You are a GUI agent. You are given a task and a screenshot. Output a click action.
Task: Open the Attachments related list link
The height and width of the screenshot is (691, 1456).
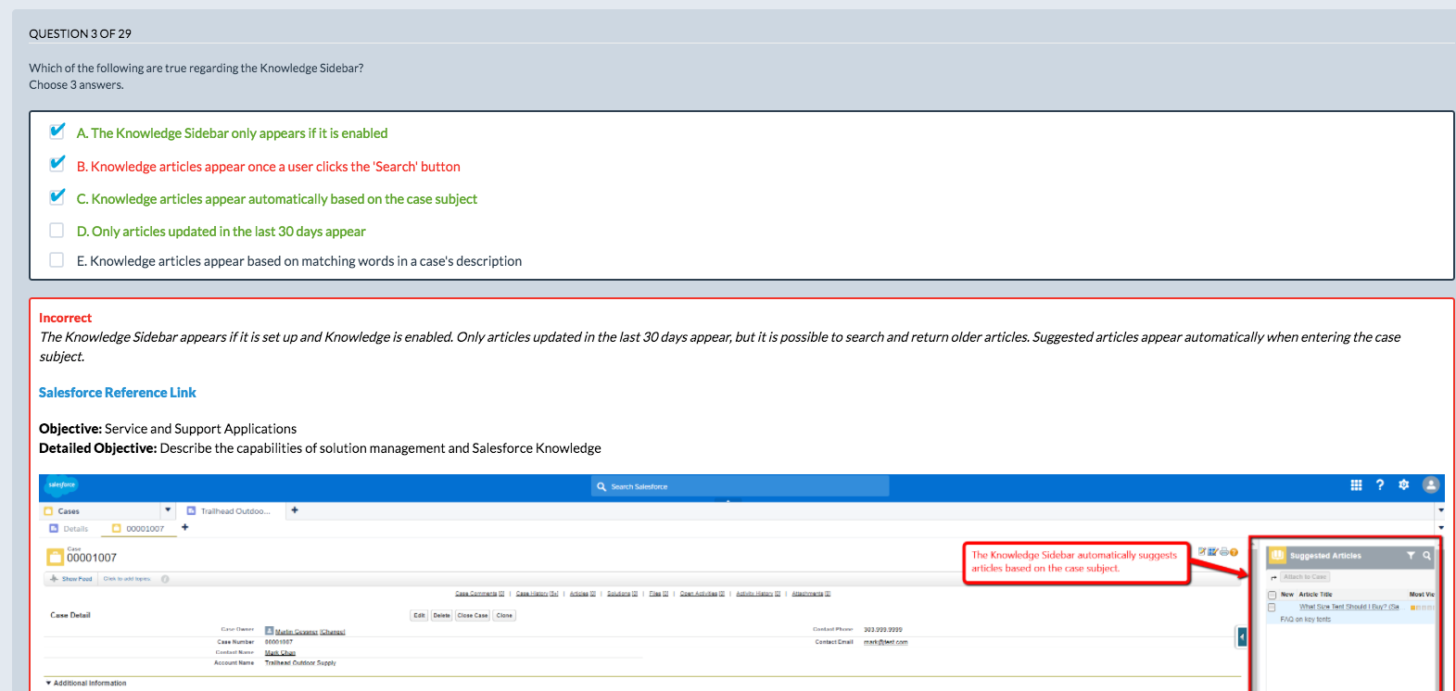(811, 594)
